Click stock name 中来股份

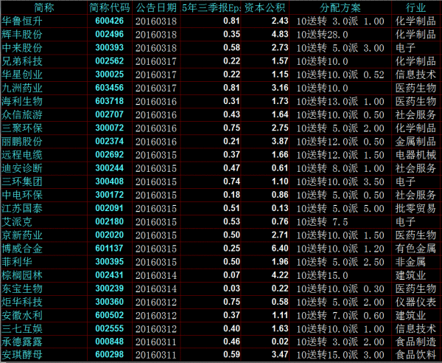[22, 48]
